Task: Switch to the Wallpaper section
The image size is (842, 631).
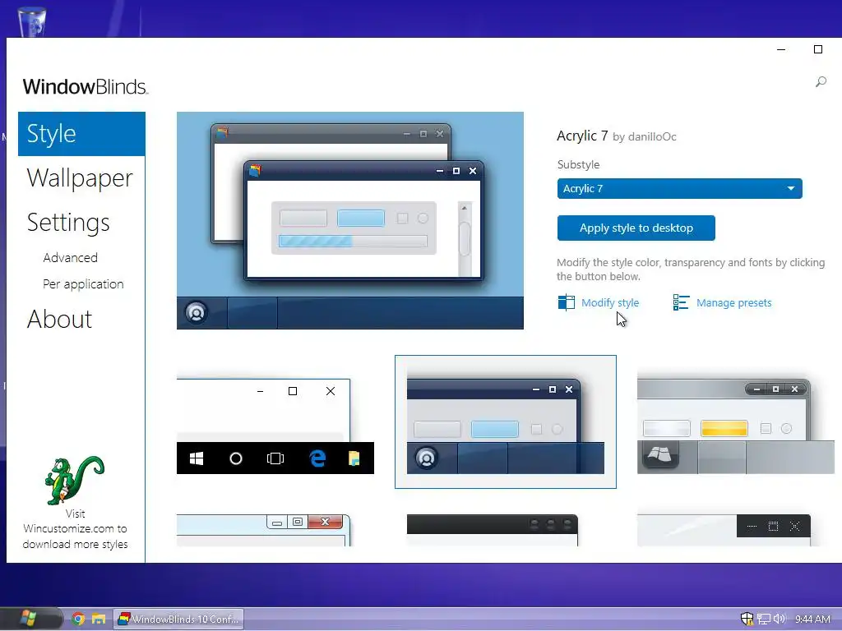Action: 80,177
